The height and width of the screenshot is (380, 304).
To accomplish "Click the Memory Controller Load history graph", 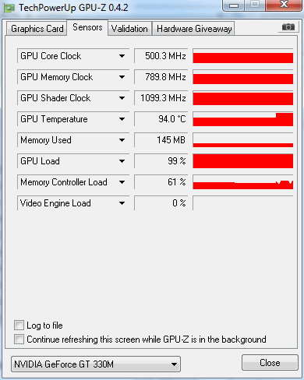I will point(243,182).
